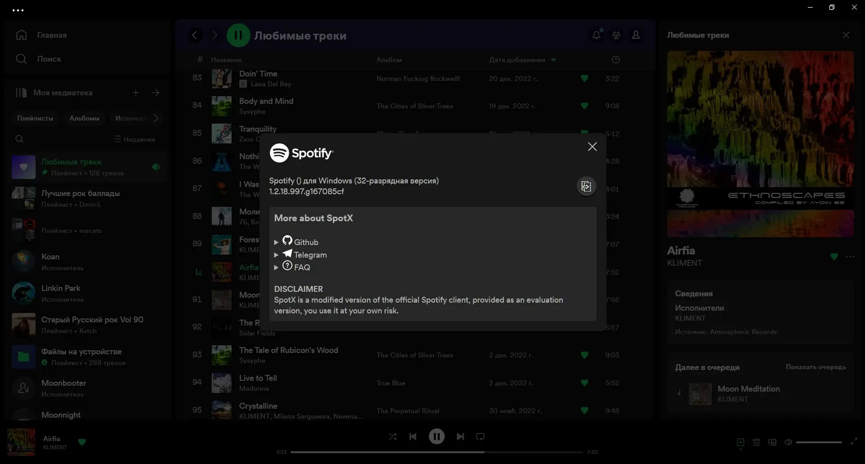
Task: Close the Spotify about dialog
Action: [x=592, y=147]
